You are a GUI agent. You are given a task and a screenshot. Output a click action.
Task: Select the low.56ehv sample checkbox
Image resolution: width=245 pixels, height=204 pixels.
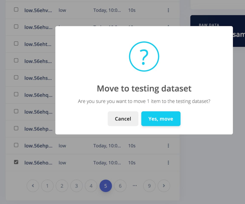16,10
